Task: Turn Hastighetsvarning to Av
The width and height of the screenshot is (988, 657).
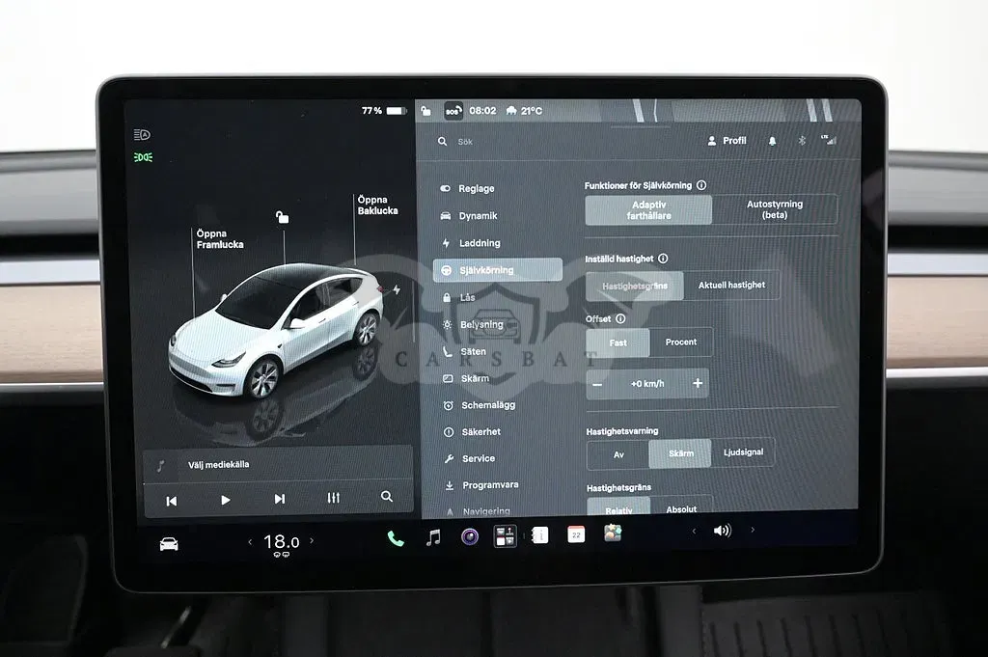Action: [x=618, y=454]
